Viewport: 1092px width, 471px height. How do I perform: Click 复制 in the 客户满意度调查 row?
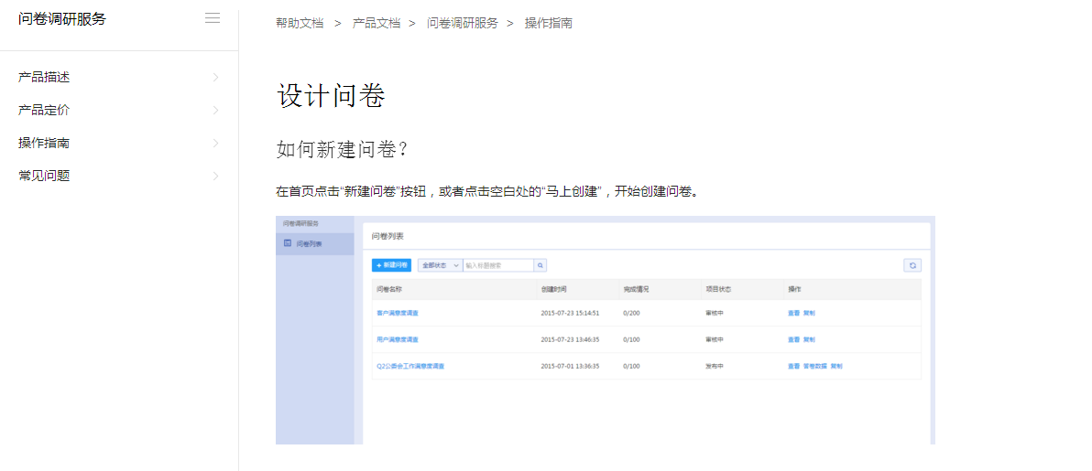809,313
